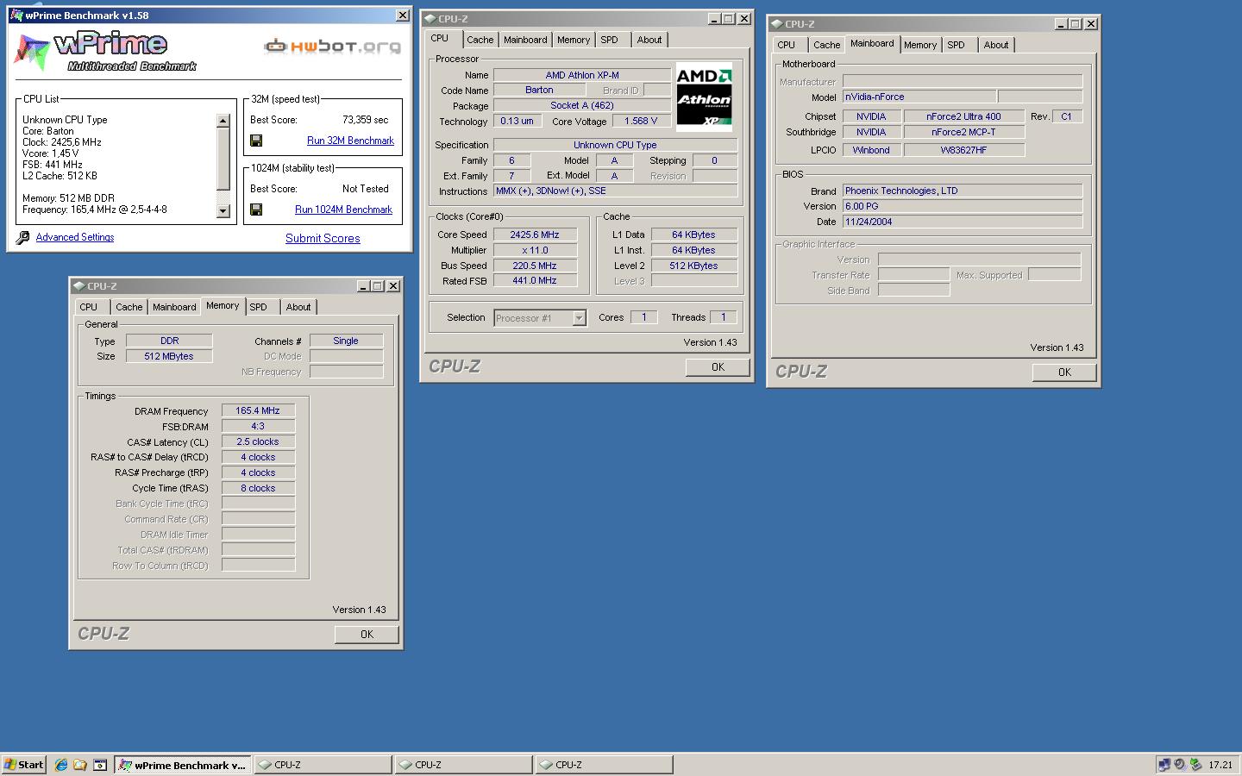Viewport: 1242px width, 776px height.
Task: Select SPD tab in Mainboard CPU-Z window
Action: click(957, 45)
